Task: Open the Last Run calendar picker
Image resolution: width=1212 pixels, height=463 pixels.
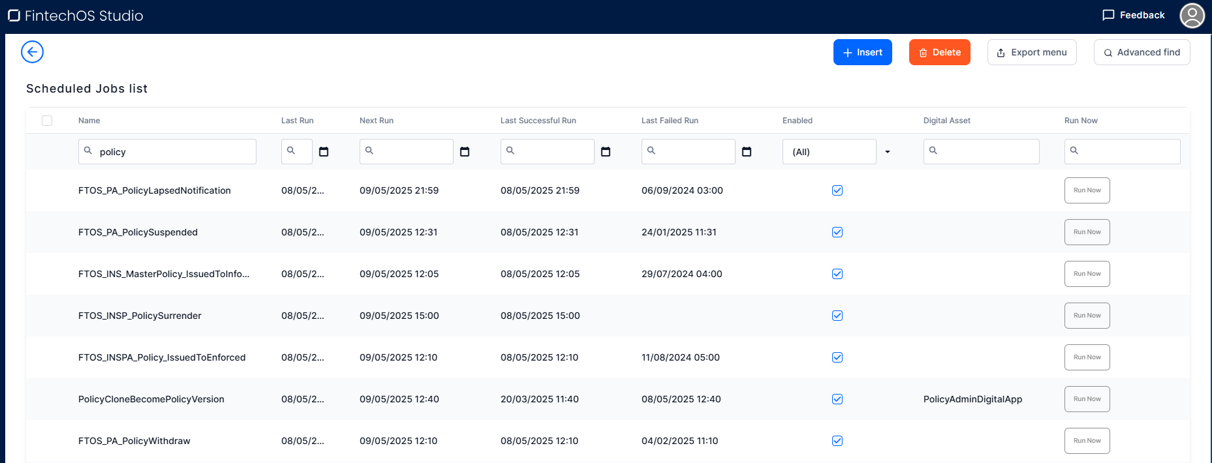Action: 324,152
